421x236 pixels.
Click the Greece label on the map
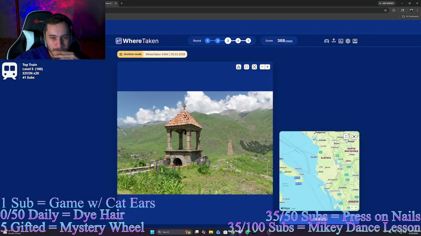click(354, 202)
